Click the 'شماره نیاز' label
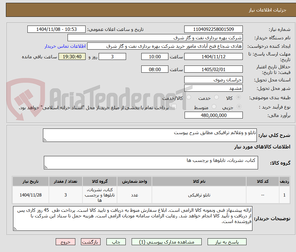 coord(280,30)
